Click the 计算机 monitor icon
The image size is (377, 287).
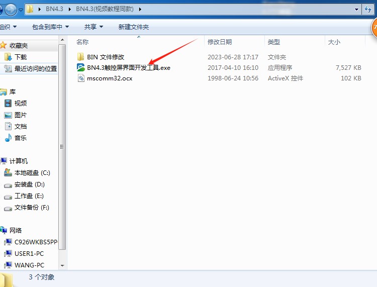(4, 161)
